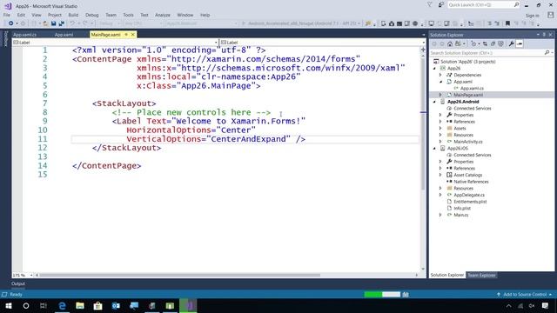Open the Any CPU platform dropdown
Image resolution: width=557 pixels, height=313 pixels.
143,23
